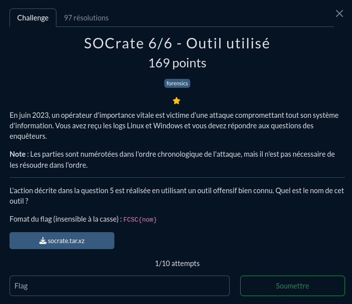Click the gold star difficulty icon
This screenshot has height=304, width=352.
tap(176, 101)
